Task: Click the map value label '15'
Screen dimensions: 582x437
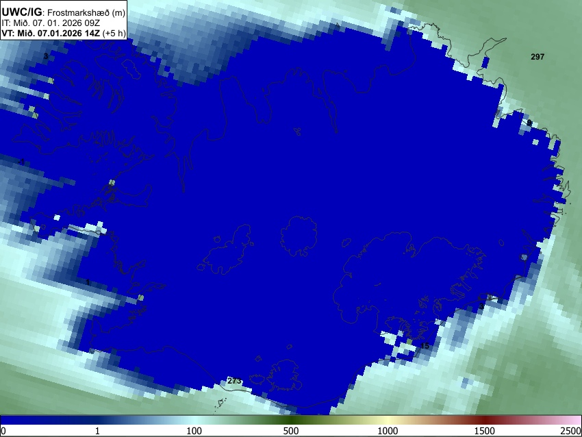Action: [x=425, y=346]
